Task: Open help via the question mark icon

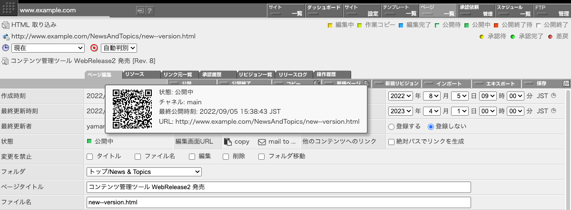Action: coord(149,10)
